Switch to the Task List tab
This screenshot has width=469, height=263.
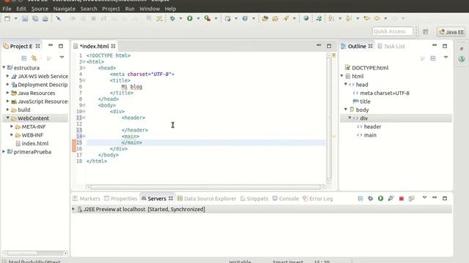(391, 46)
